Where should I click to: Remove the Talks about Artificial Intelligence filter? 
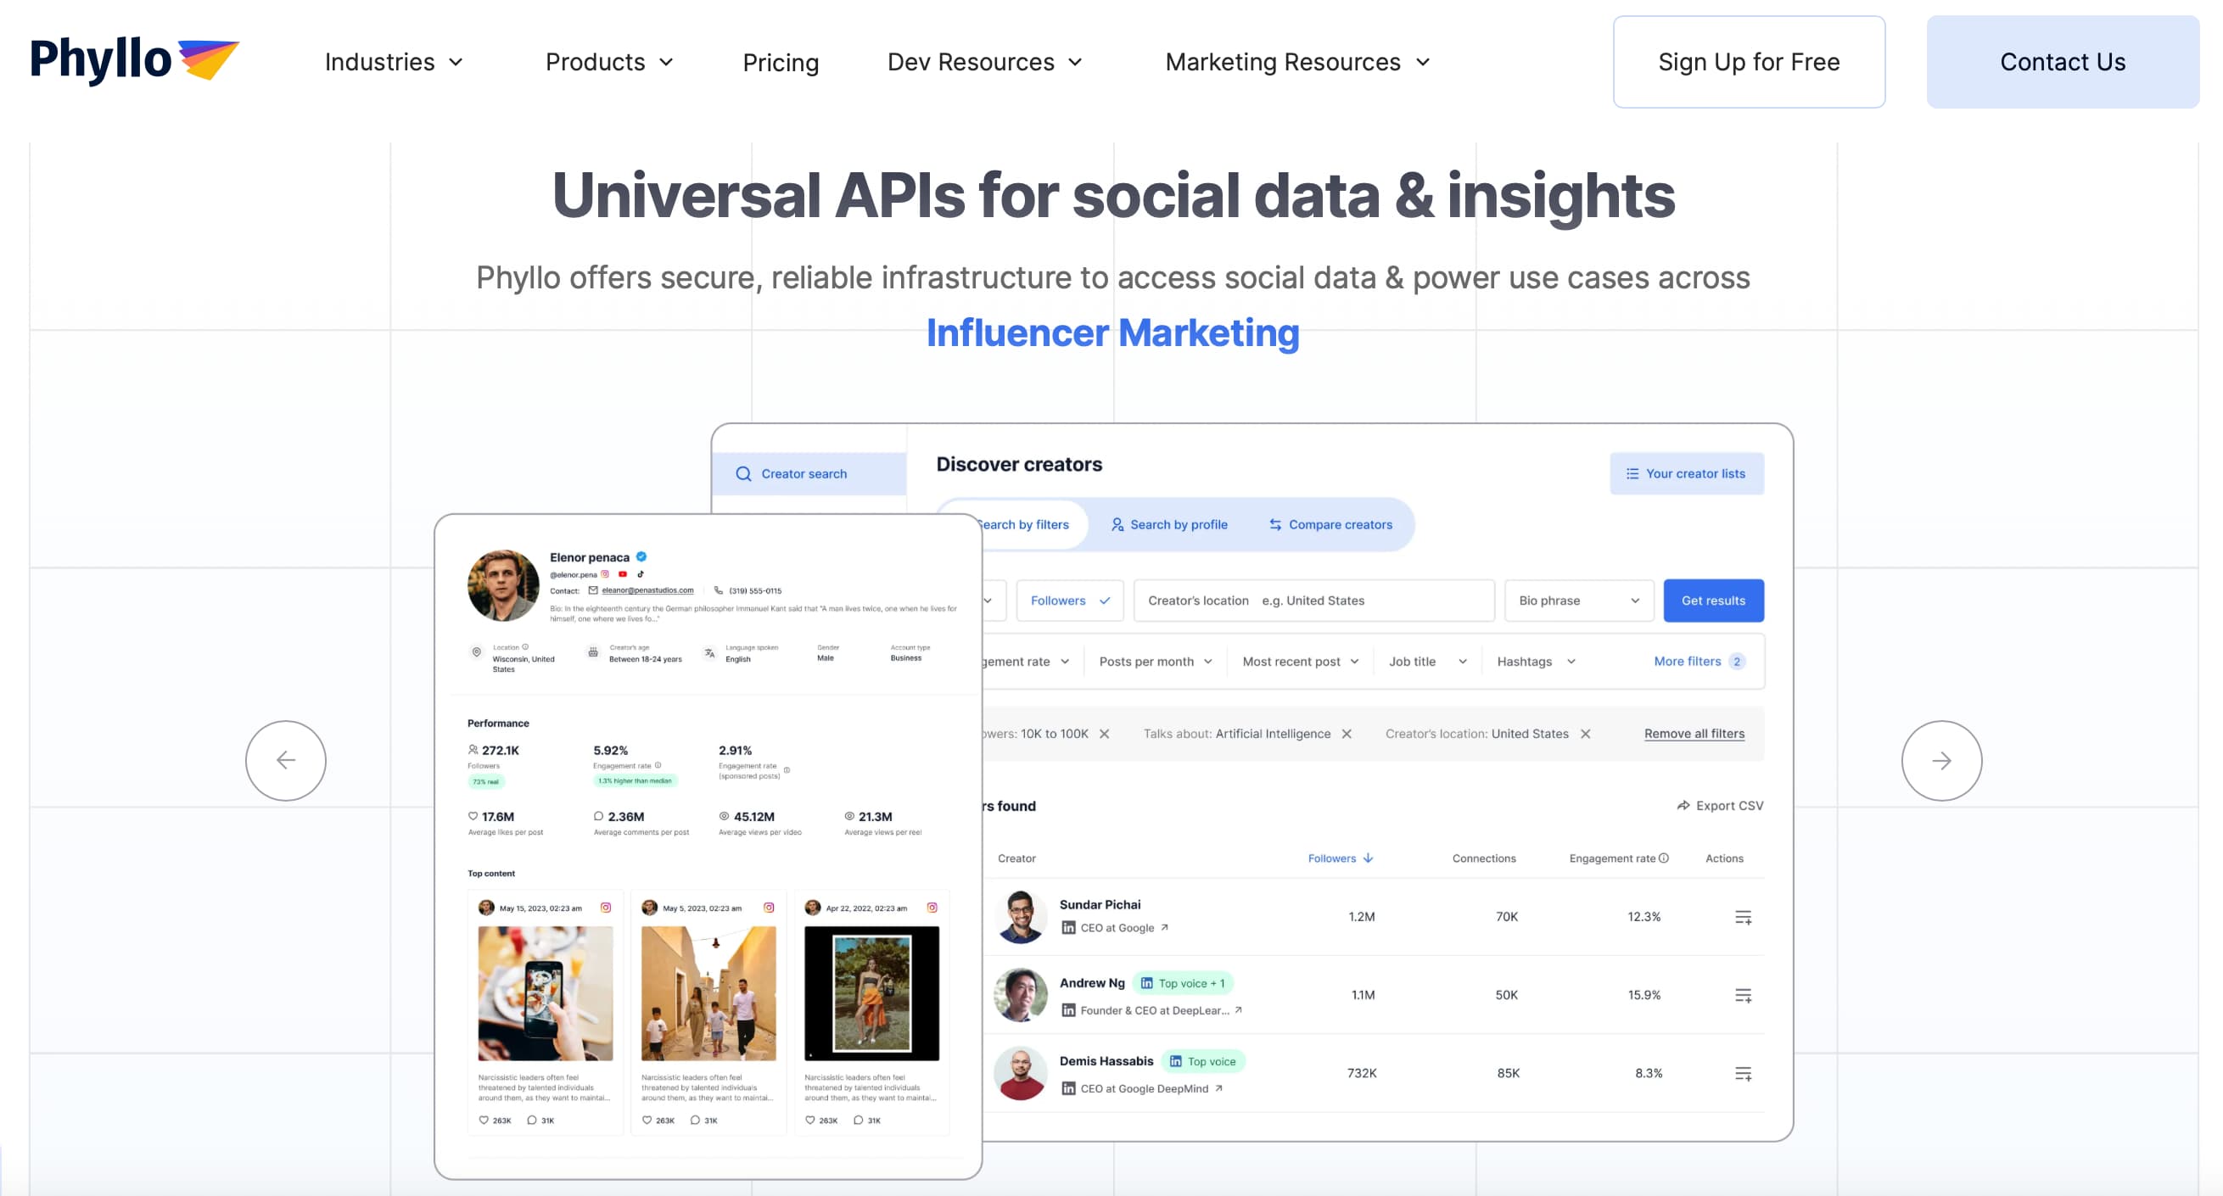1347,734
